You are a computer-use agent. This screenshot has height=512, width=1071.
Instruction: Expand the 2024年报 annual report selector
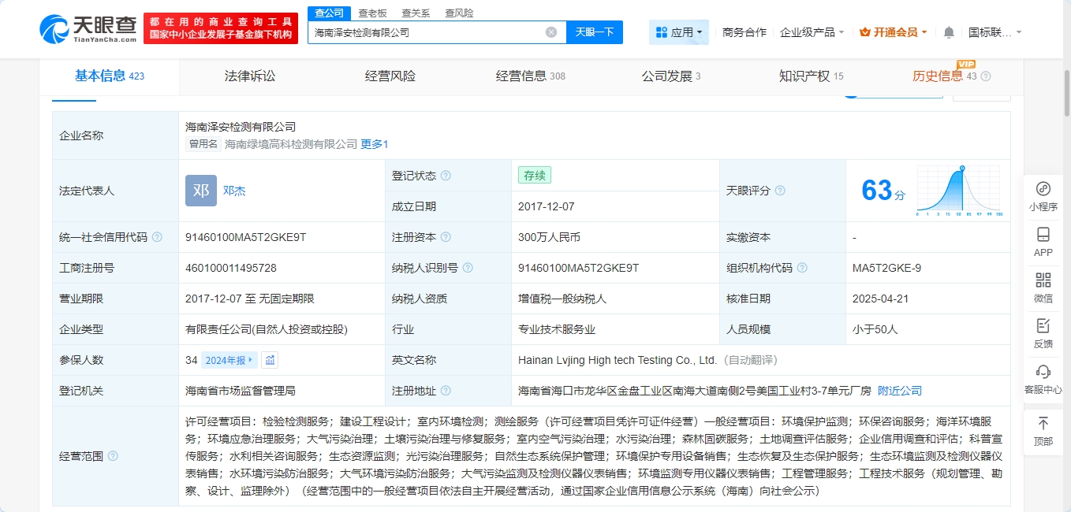(x=229, y=360)
